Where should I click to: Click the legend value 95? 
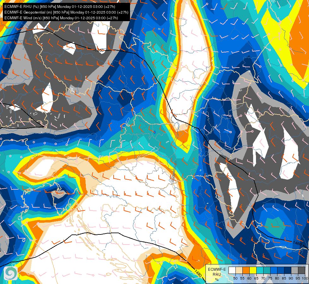[x=298, y=278]
